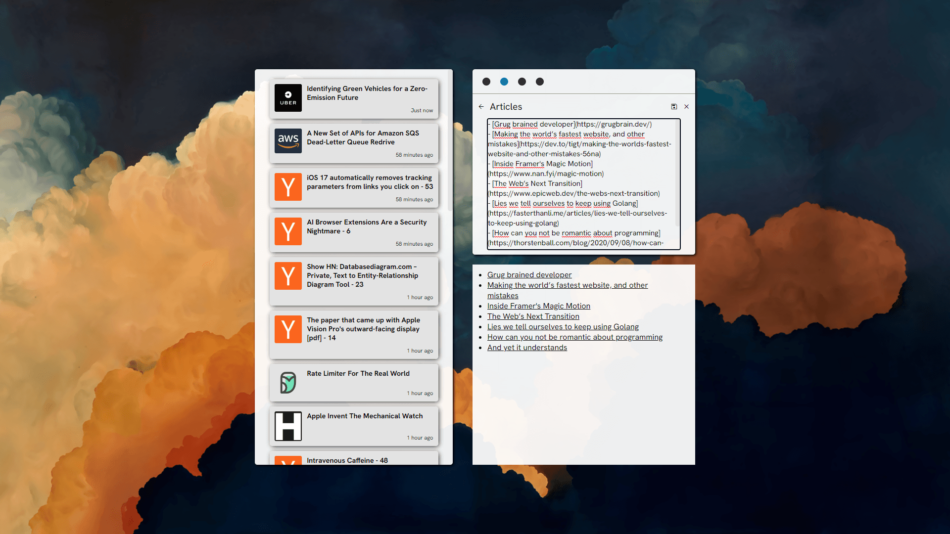Viewport: 950px width, 534px height.
Task: Click the AWS logo on the Amazon SQS story
Action: coord(288,140)
